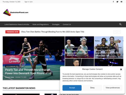Click 2025 Denmark Open tag on Pearly Tan story

coord(12,66)
